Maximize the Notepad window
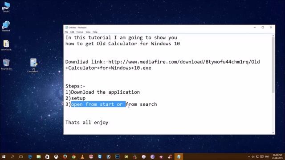Screen dimensions: 285x160 tap(263, 28)
